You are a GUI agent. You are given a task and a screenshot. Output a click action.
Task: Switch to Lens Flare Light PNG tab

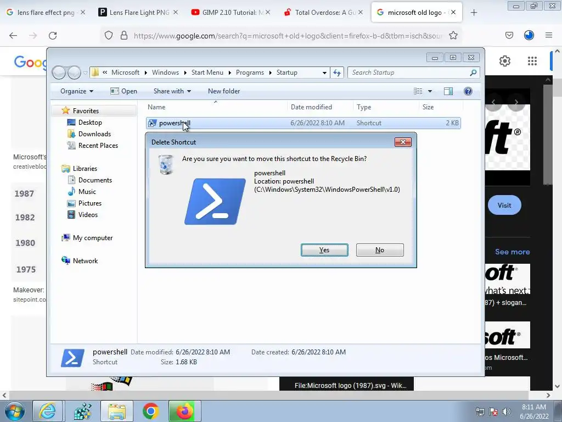click(139, 13)
